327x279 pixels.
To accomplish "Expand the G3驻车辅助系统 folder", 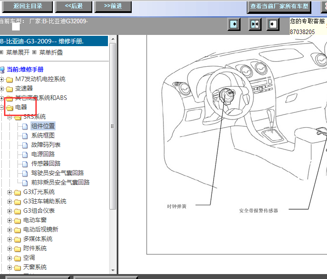I will click(9, 202).
